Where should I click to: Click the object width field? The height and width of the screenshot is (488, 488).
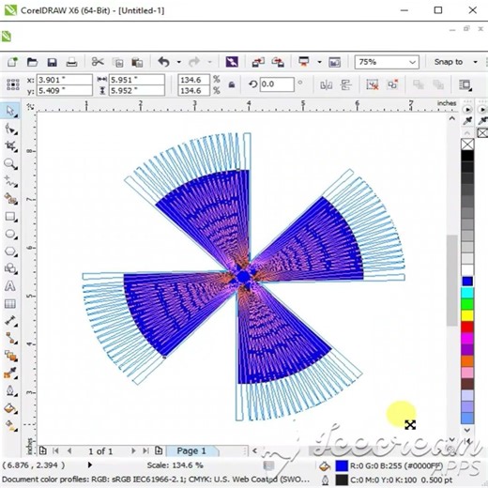137,80
